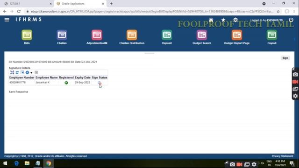Go back in browser history
The height and width of the screenshot is (168, 299).
tap(5, 11)
